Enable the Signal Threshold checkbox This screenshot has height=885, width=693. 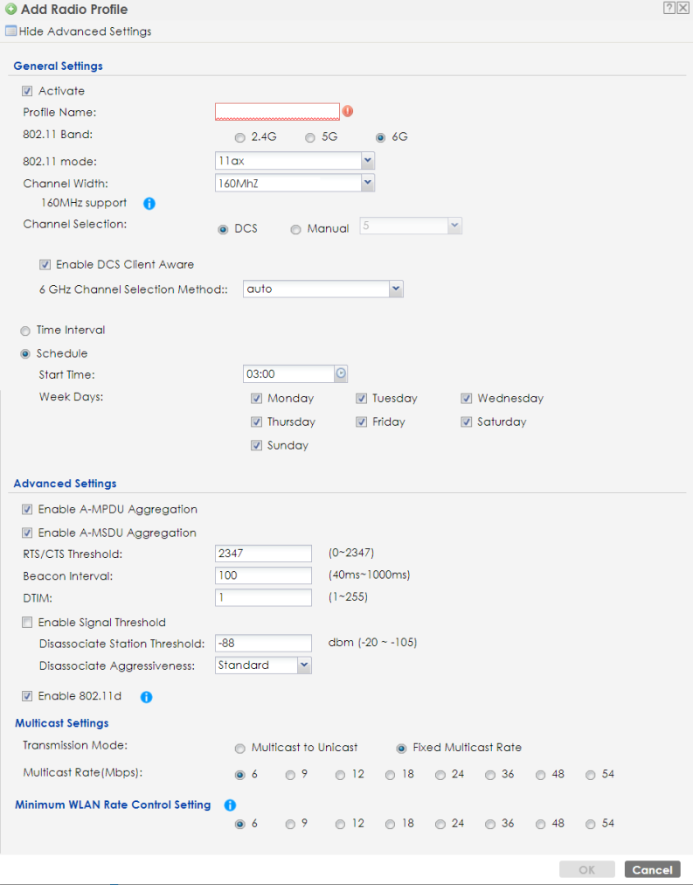click(x=29, y=623)
